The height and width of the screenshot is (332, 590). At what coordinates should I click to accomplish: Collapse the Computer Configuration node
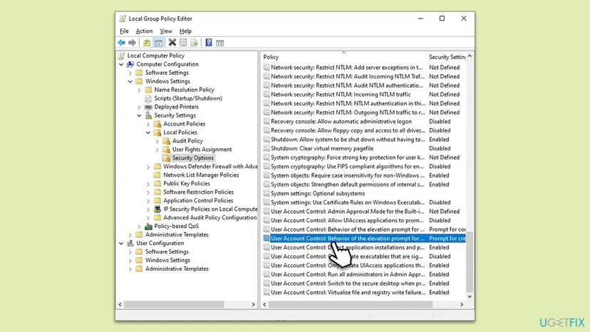[121, 64]
